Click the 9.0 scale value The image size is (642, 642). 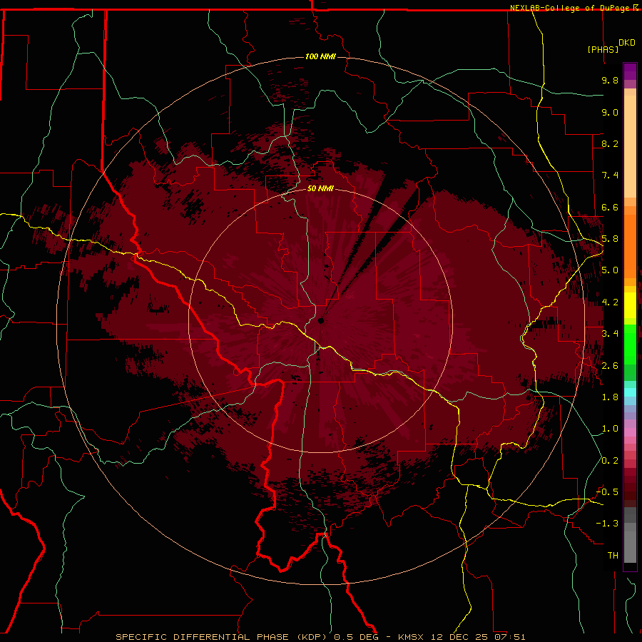(610, 112)
